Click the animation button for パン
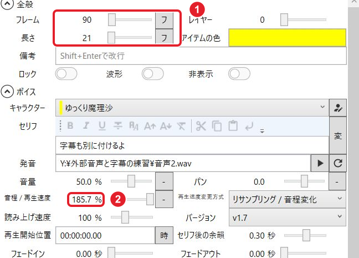 click(x=337, y=181)
